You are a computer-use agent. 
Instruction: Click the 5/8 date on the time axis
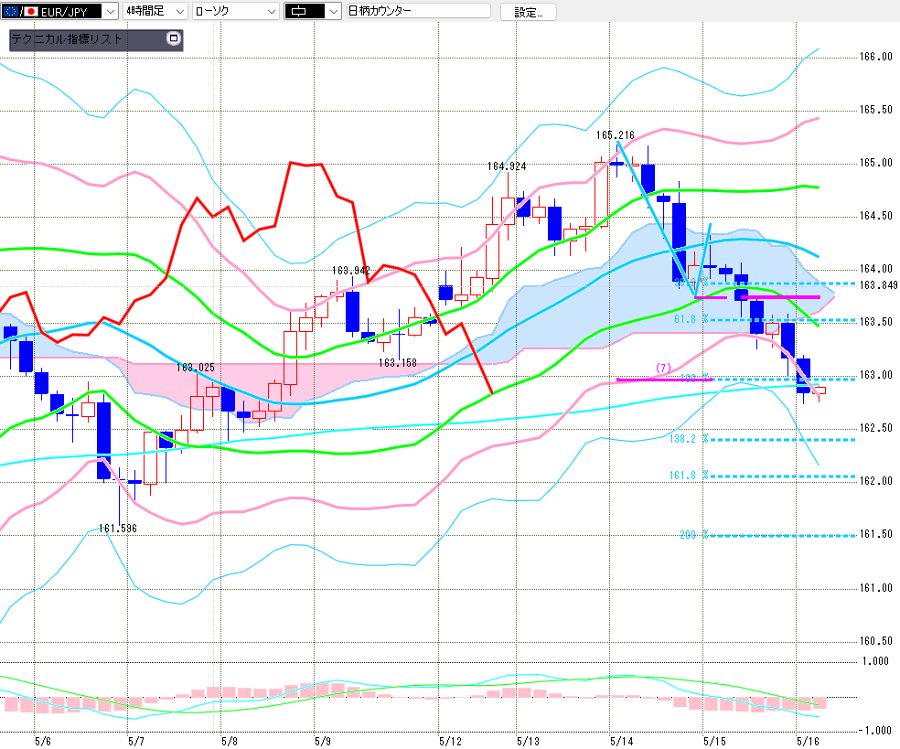[229, 741]
